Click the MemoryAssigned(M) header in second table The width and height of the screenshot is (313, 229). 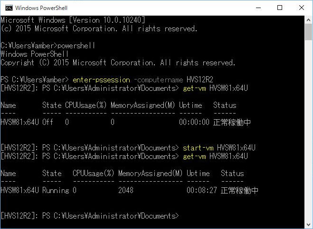click(x=150, y=173)
